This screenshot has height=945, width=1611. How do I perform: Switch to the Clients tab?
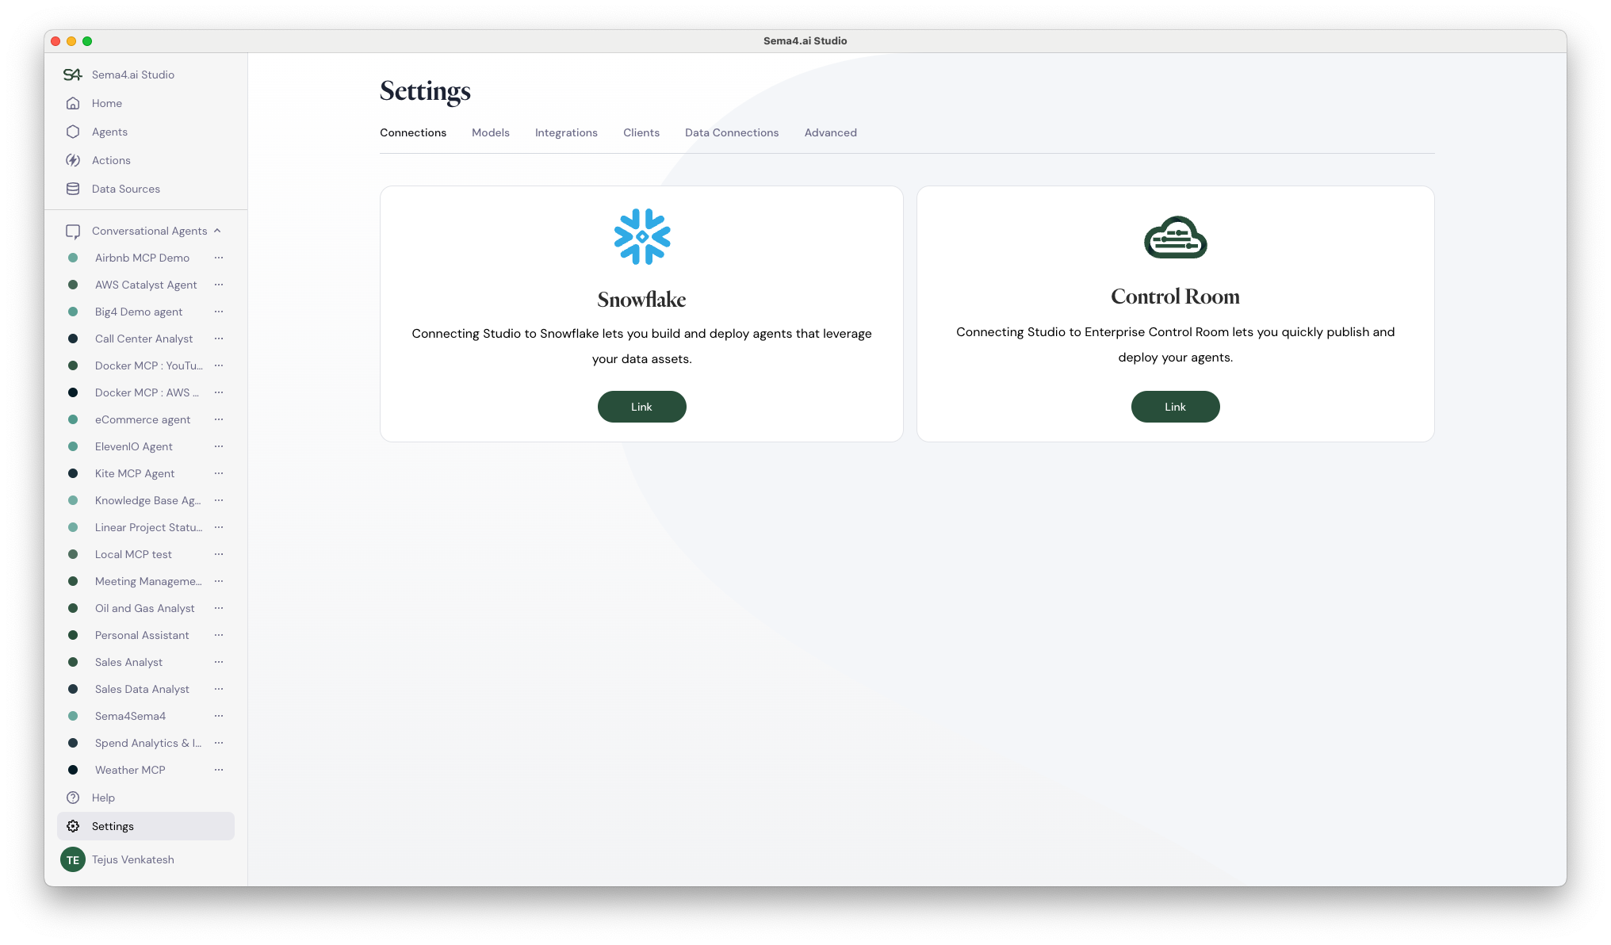641,132
